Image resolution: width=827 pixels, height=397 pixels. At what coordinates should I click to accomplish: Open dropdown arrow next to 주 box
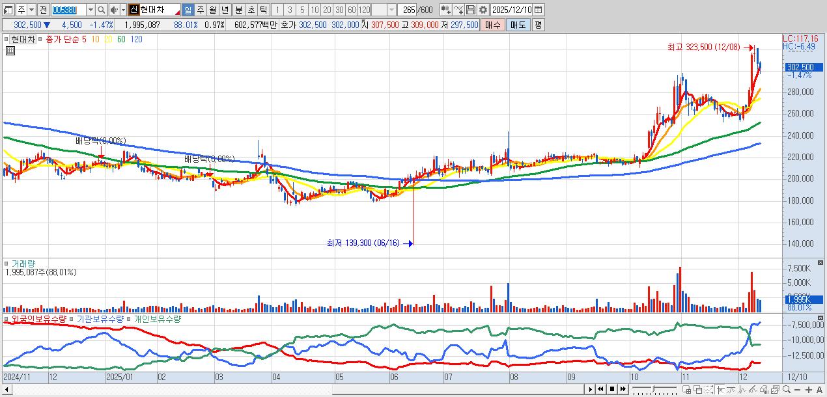[x=32, y=10]
